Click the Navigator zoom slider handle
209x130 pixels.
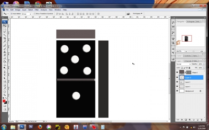[x=193, y=51]
